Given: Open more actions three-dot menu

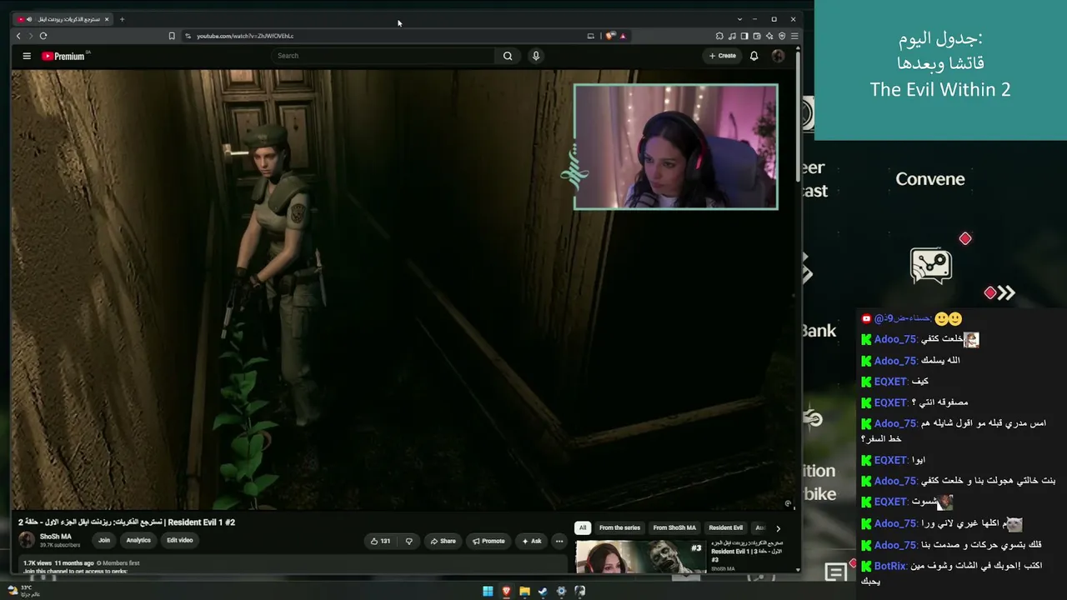Looking at the screenshot, I should [559, 541].
